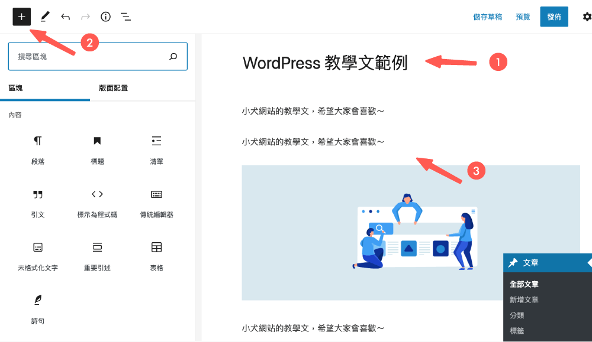
Task: Insert a 清單 list block
Action: [156, 150]
